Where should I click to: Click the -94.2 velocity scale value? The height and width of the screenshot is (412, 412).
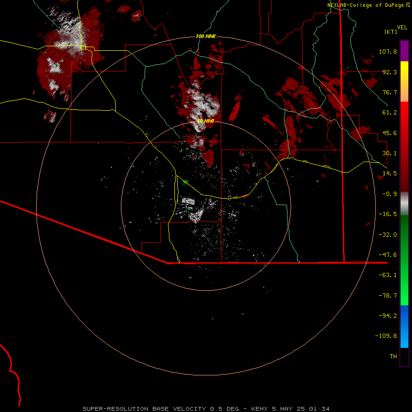(x=388, y=315)
